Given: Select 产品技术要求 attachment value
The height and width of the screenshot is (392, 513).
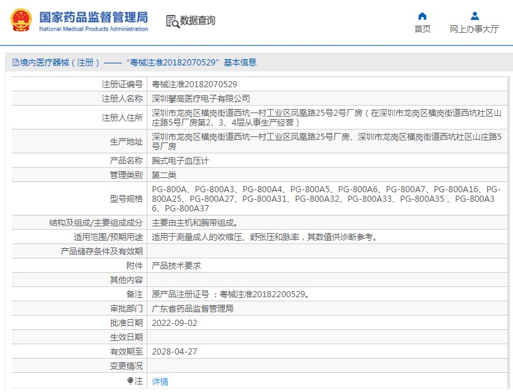Looking at the screenshot, I should pos(176,265).
